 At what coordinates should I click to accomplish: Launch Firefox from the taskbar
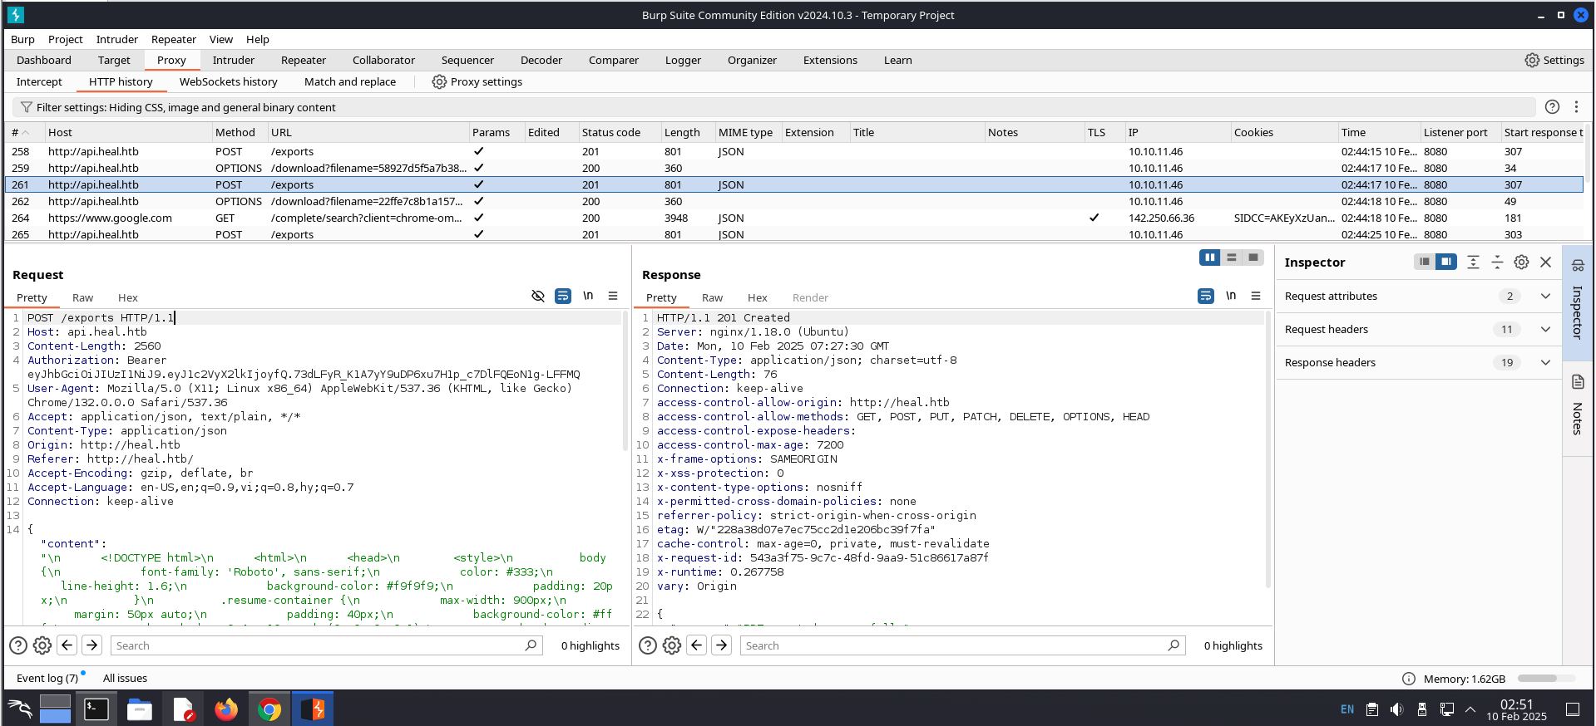[225, 709]
